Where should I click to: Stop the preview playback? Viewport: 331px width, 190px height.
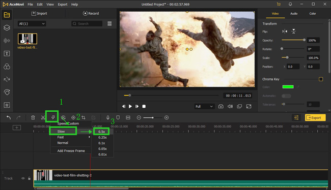point(144,106)
